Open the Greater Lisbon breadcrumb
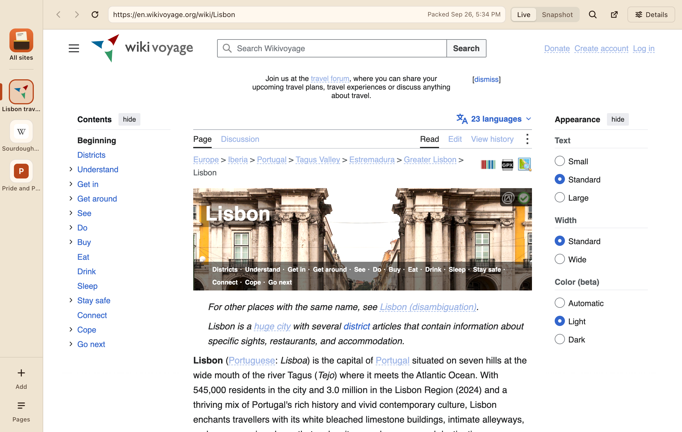Image resolution: width=682 pixels, height=432 pixels. (x=430, y=160)
